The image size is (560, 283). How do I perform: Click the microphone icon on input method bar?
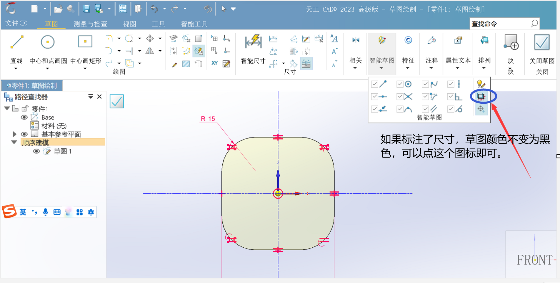(x=45, y=212)
